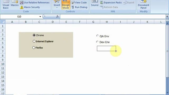Click the Name Box showing I10
This screenshot has width=169, height=95.
click(19, 17)
